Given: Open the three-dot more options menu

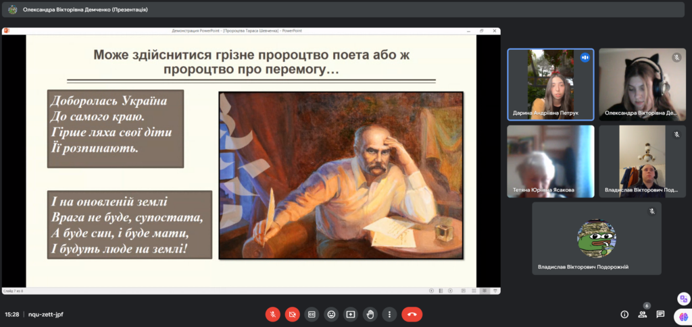Looking at the screenshot, I should point(389,314).
